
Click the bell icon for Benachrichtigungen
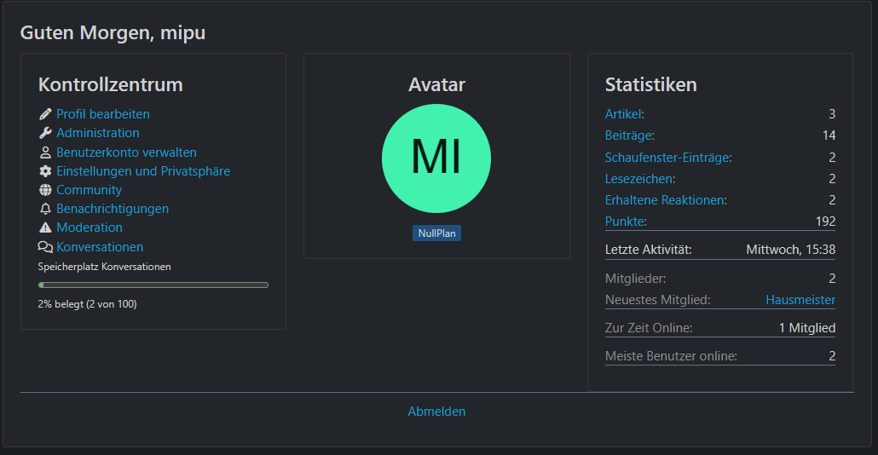coord(45,209)
